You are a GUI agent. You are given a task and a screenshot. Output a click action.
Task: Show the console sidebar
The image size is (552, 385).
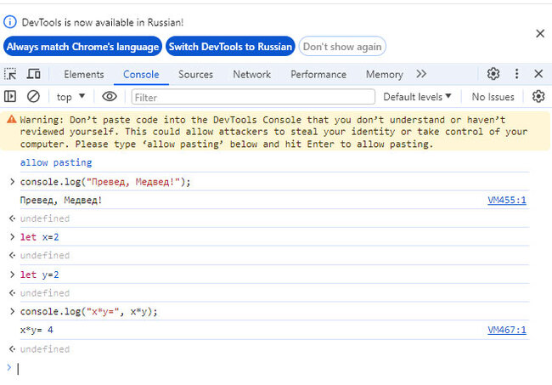pos(10,97)
